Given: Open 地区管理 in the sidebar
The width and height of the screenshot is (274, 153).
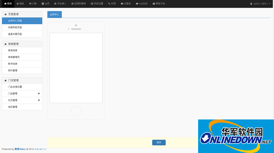Looking at the screenshot, I should point(22,107).
